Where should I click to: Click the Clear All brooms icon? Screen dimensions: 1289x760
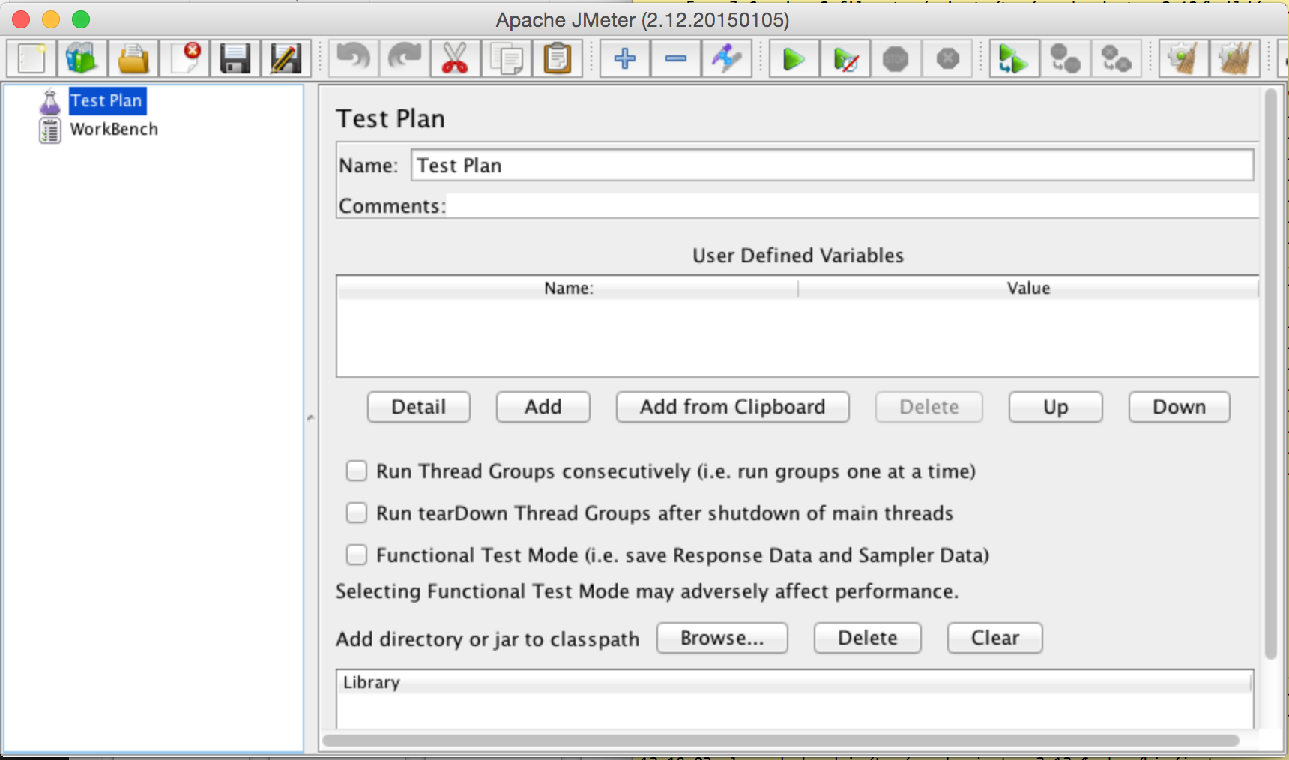tap(1234, 58)
